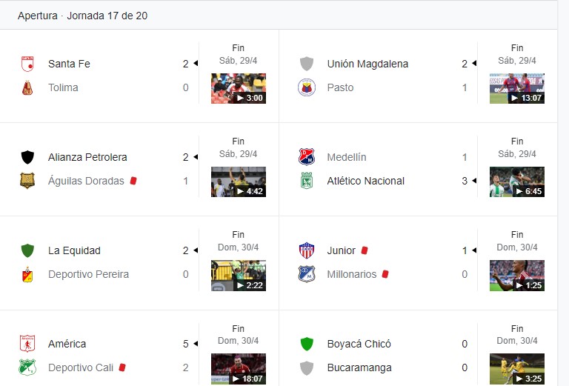Play the Santa Fe vs Tolima highlights video
The height and width of the screenshot is (386, 569).
pos(239,88)
